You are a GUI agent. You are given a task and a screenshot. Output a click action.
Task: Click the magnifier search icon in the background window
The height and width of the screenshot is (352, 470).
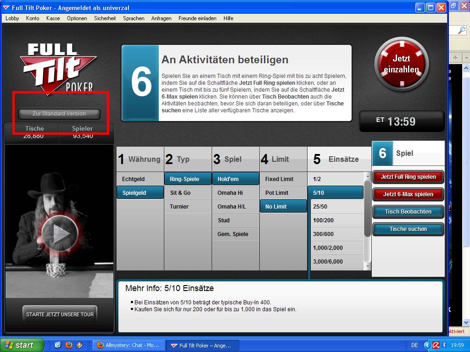point(462,30)
